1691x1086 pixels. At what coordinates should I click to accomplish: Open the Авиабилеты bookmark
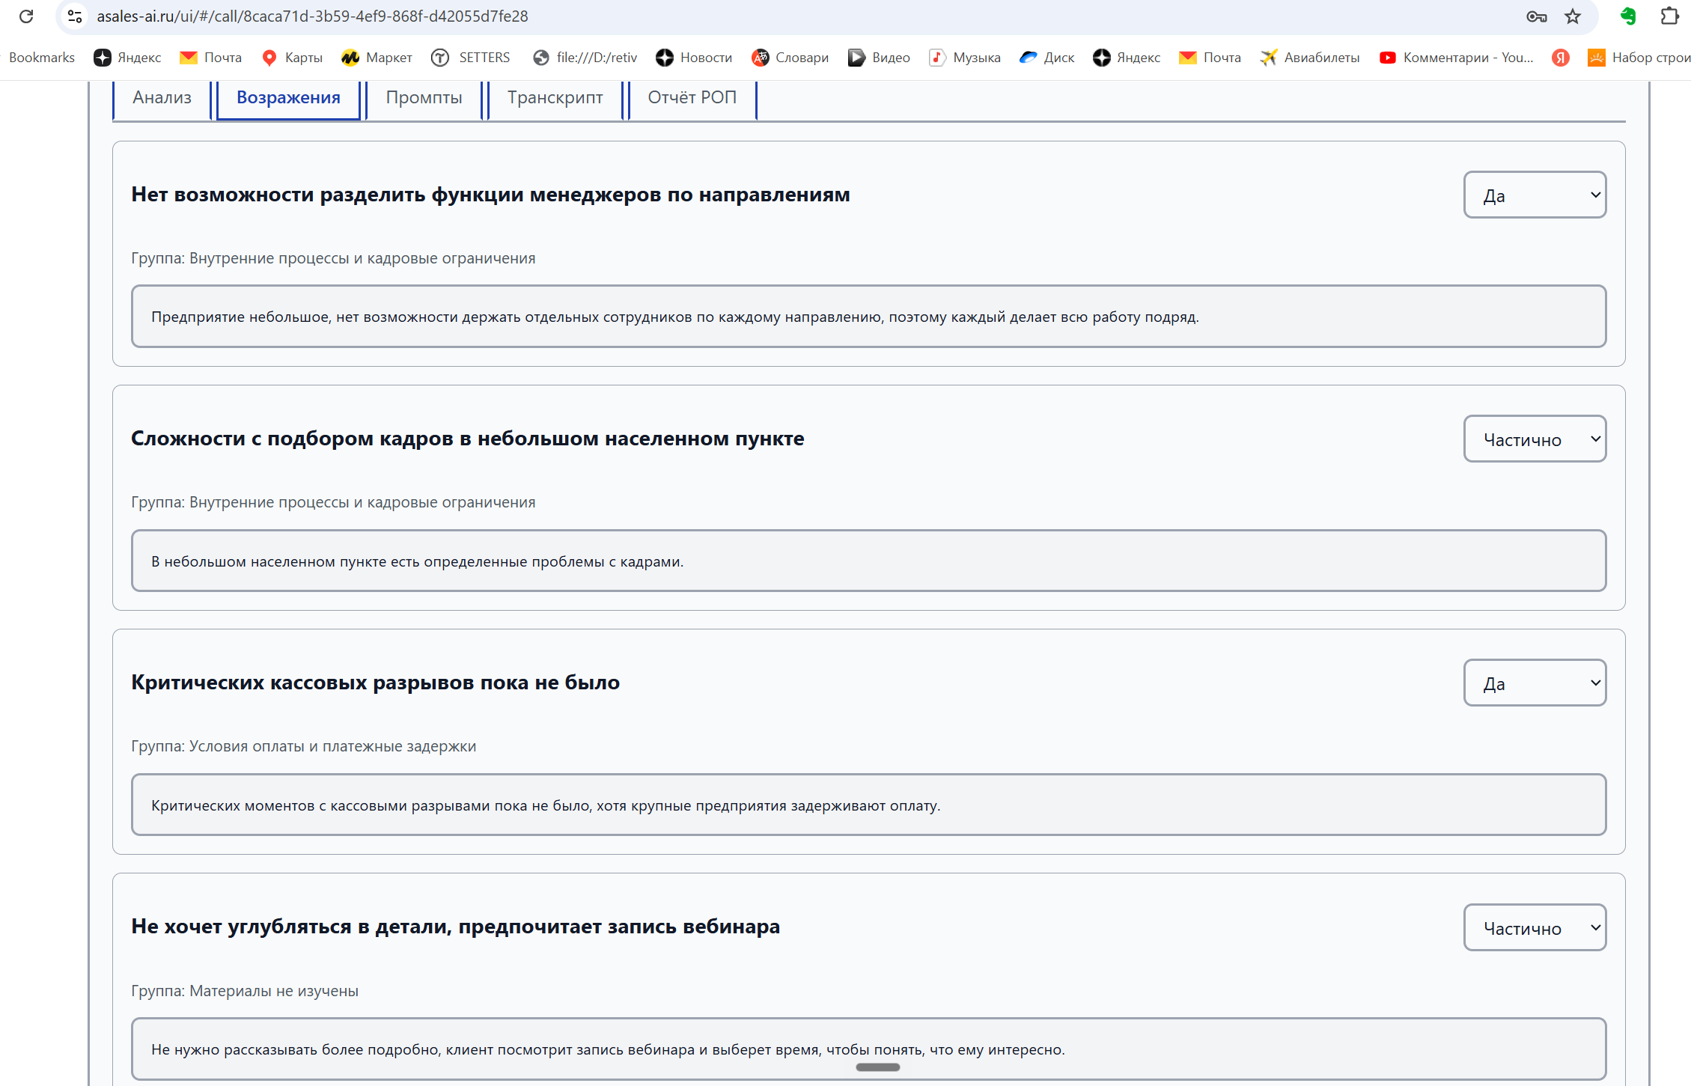(x=1310, y=58)
